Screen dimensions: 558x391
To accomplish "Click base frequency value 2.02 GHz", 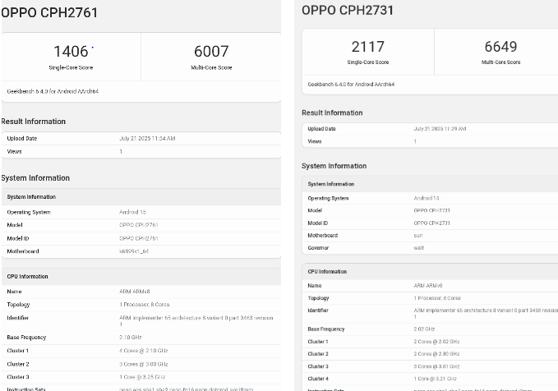I will [x=424, y=329].
